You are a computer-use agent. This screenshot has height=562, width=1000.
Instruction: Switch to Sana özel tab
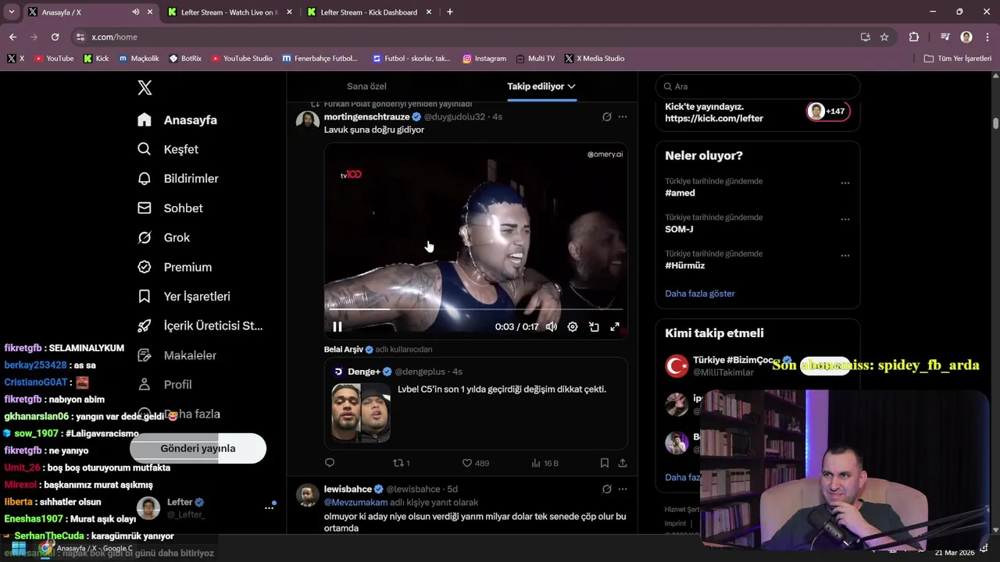[366, 87]
